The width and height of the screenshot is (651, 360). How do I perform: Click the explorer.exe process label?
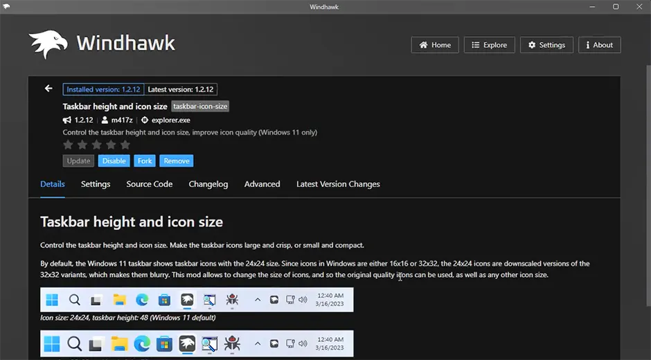coord(170,120)
